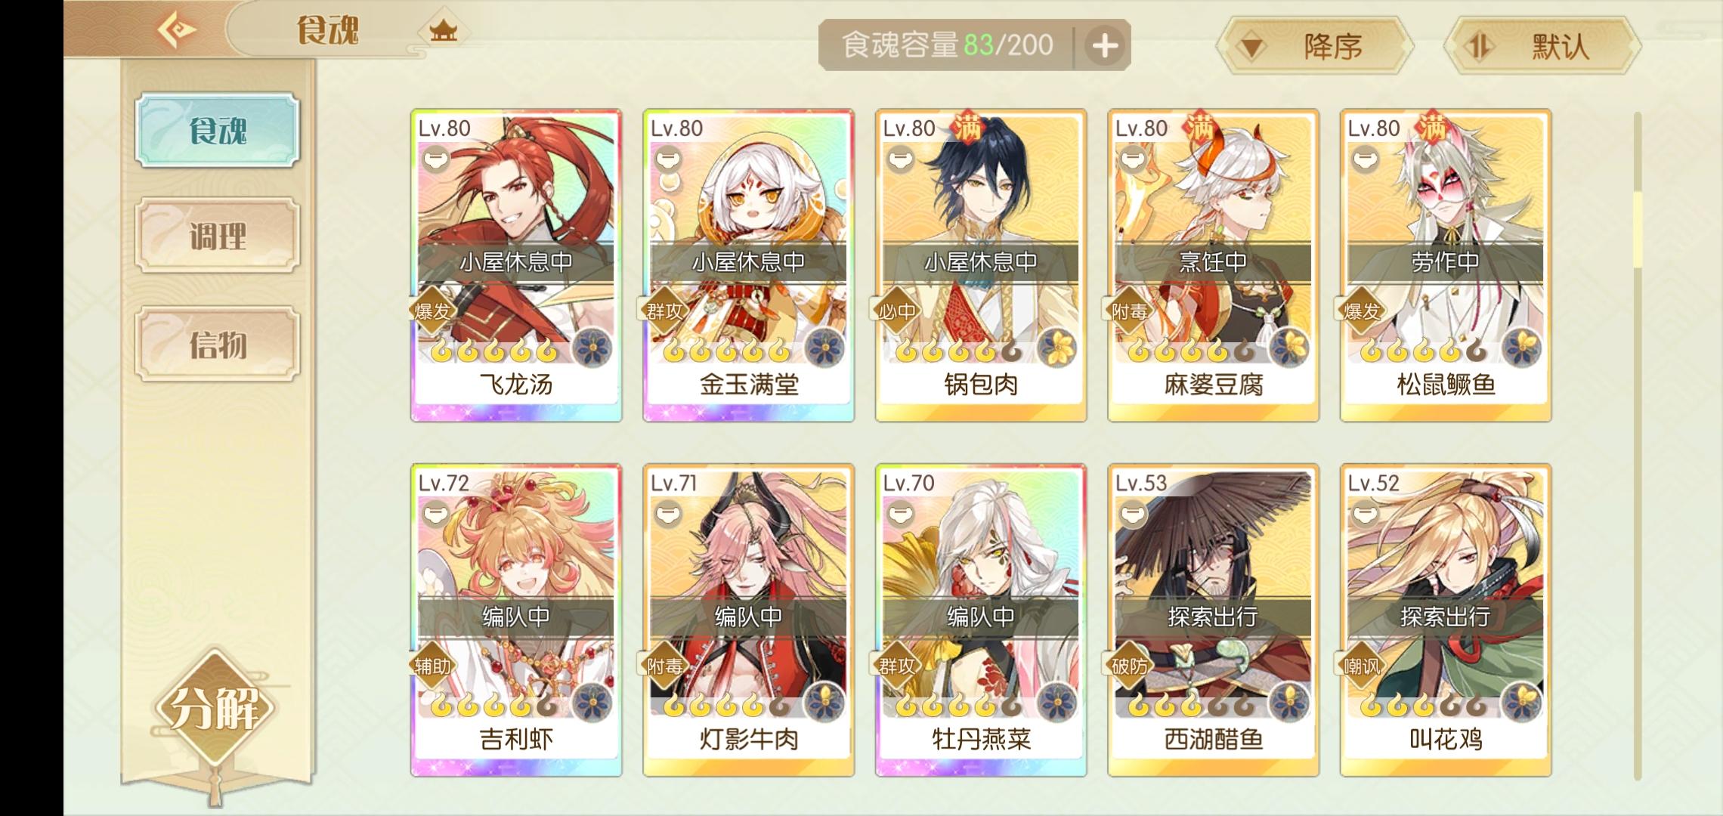Click the 满 badge on 麻婆豆腐
The height and width of the screenshot is (816, 1723).
(x=1200, y=128)
